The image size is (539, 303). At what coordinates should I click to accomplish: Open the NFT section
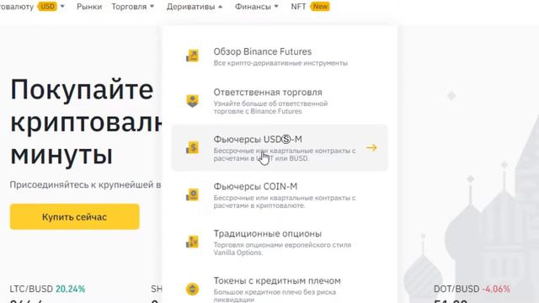(x=298, y=7)
